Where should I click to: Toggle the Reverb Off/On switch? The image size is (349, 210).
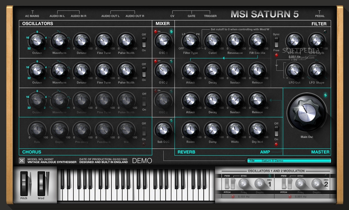(x=276, y=131)
